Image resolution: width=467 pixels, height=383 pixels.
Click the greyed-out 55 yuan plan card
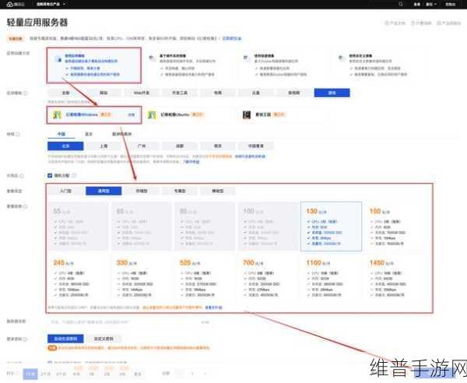(x=79, y=227)
